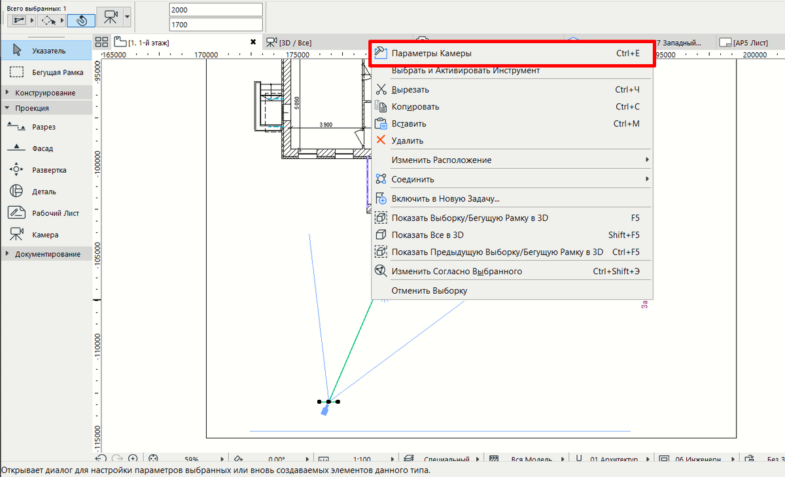The width and height of the screenshot is (785, 477).
Task: Click Выбрать и Активировать Инструмент
Action: 512,70
